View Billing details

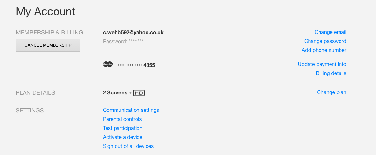(331, 73)
